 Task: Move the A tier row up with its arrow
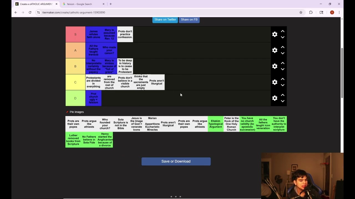283,47
